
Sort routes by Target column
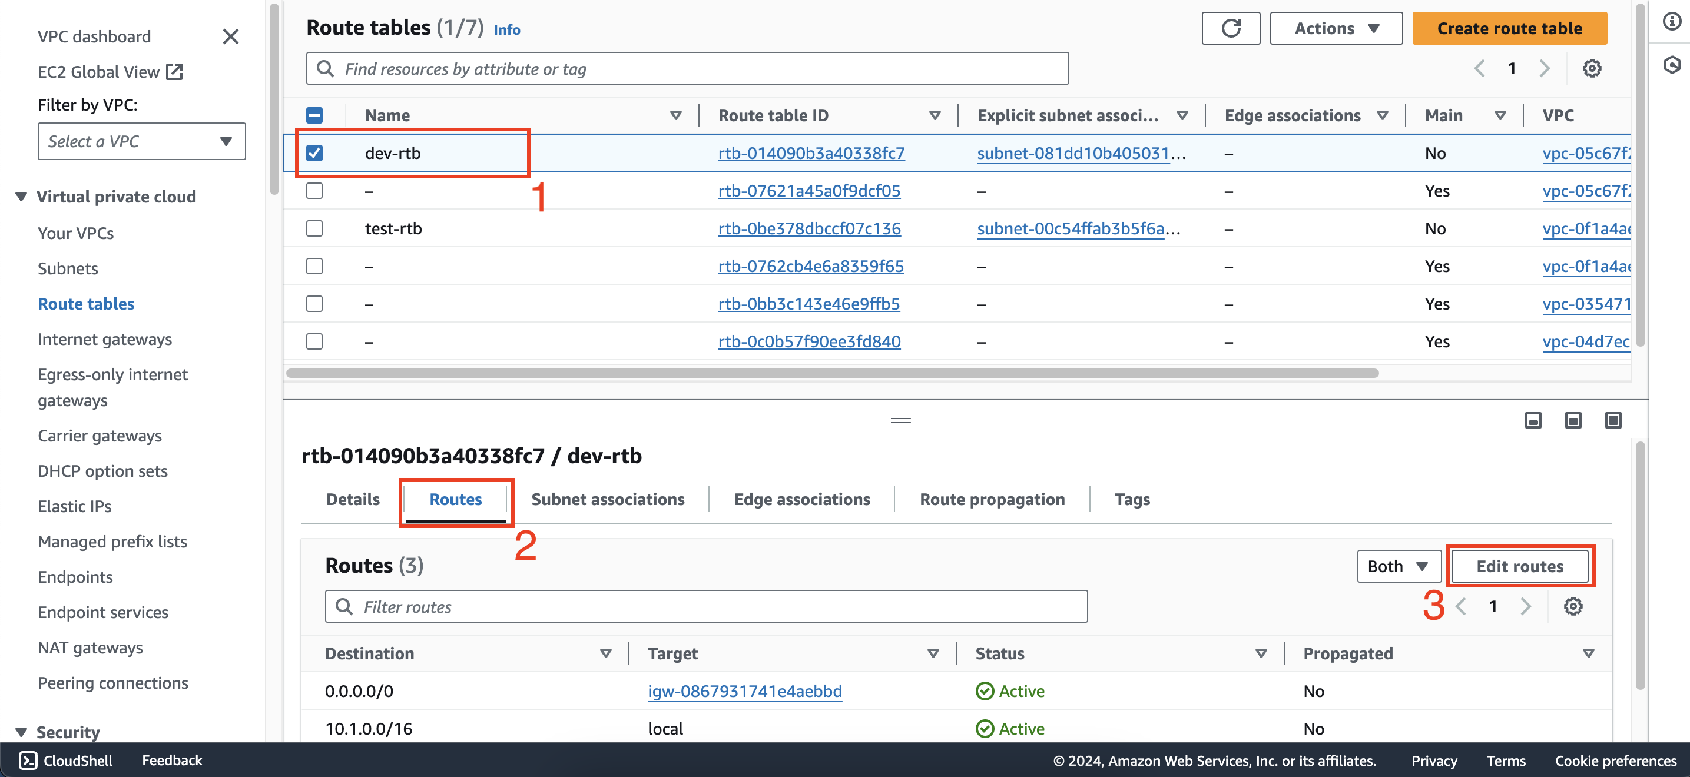click(933, 654)
